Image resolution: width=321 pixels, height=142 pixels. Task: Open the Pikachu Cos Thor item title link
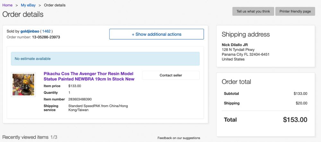(x=89, y=76)
